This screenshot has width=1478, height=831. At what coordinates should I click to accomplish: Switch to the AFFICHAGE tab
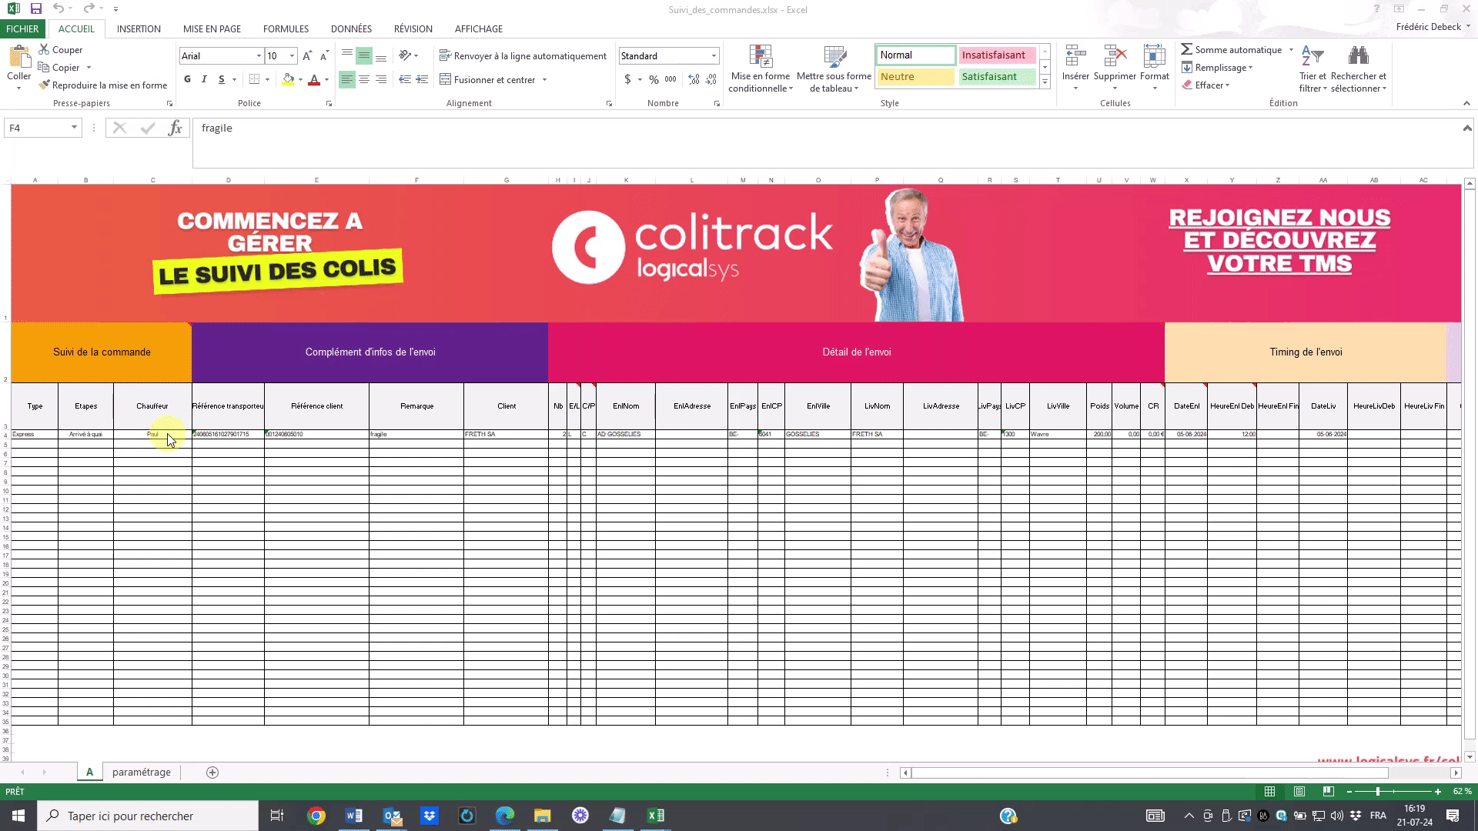(479, 28)
